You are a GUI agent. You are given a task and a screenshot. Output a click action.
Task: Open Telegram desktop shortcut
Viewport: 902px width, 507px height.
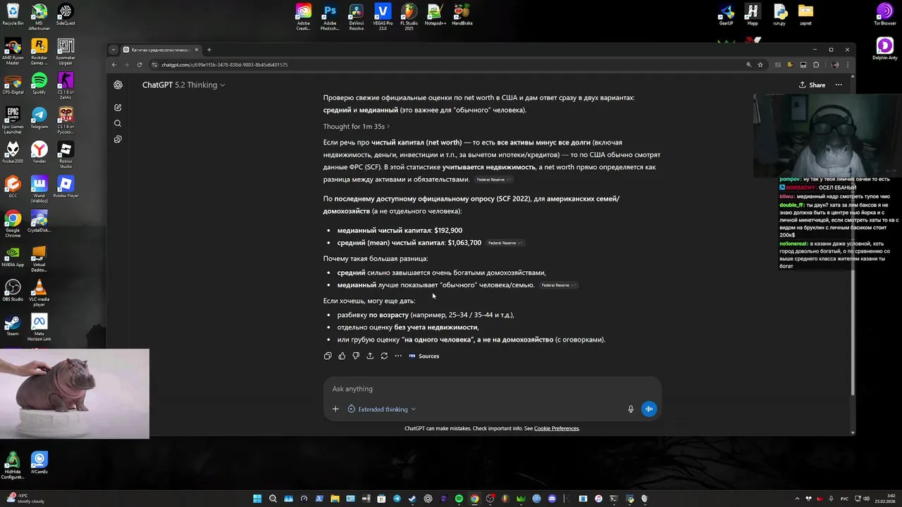(x=39, y=117)
